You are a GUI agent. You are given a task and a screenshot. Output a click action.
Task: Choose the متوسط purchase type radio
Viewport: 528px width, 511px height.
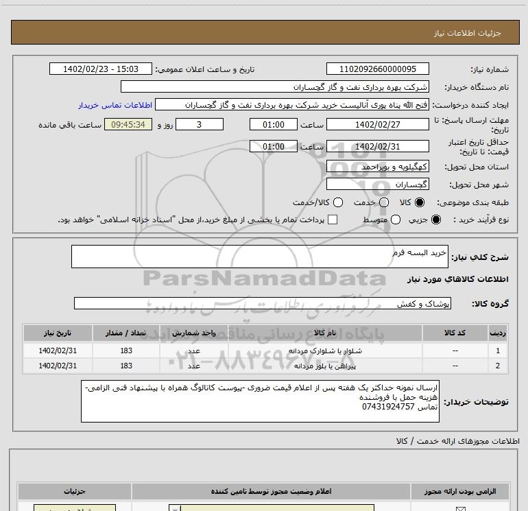396,219
